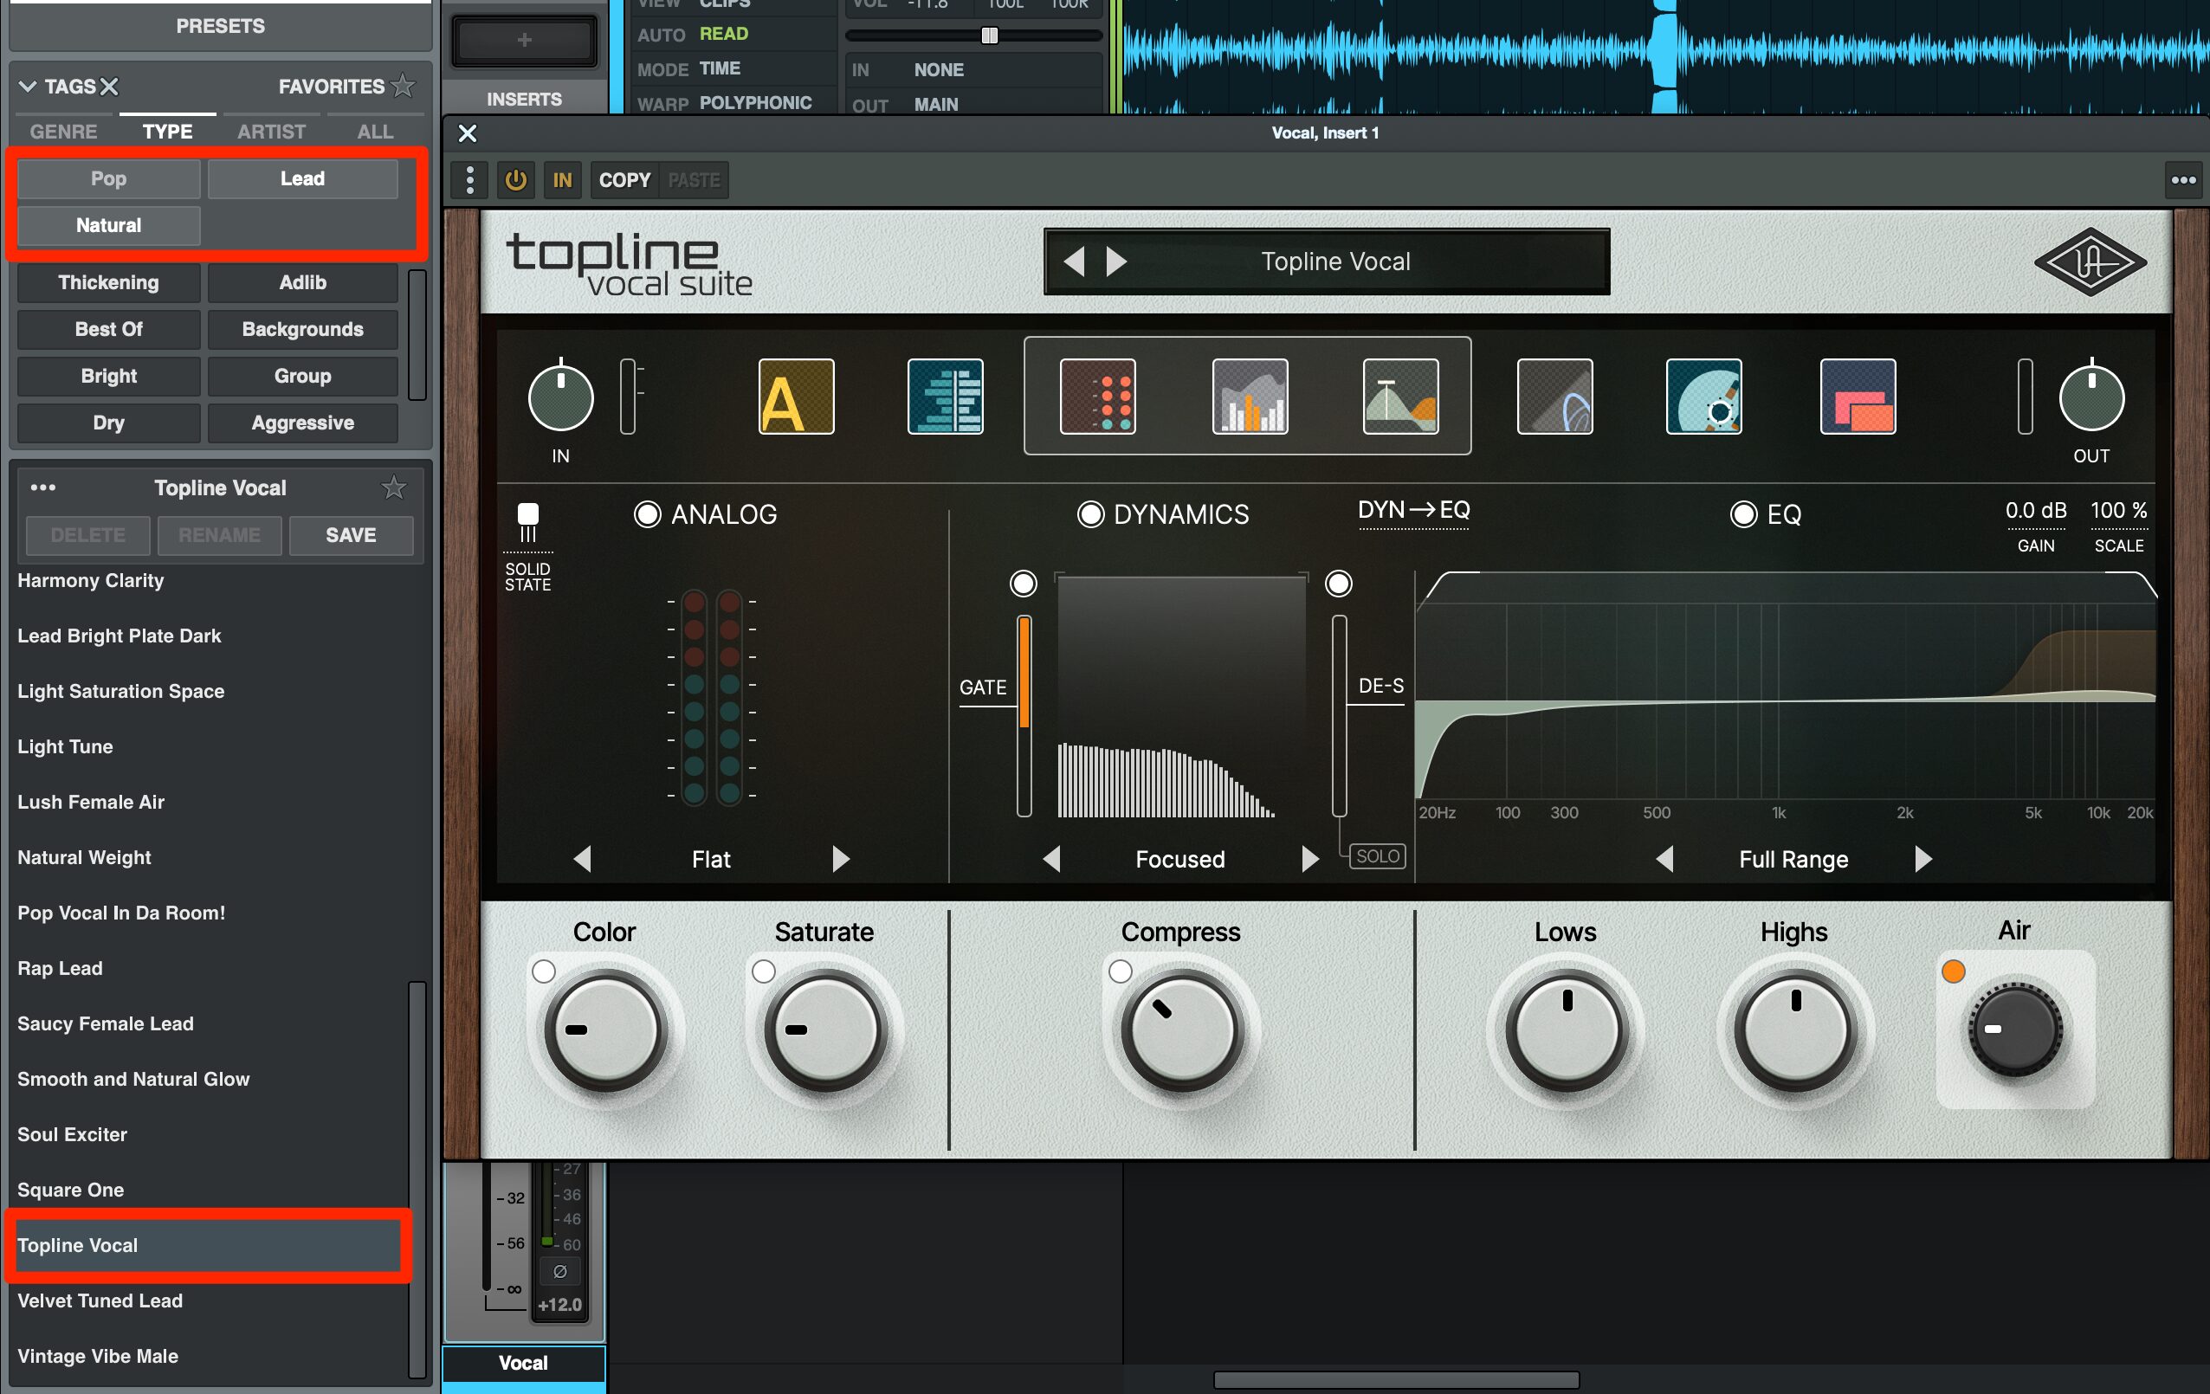
Task: Collapse the TAGS section chevron
Action: 28,87
